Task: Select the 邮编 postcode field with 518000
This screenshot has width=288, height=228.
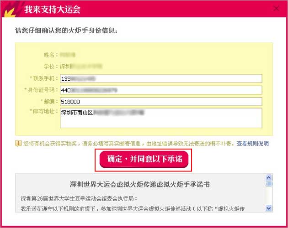Action: (x=161, y=102)
